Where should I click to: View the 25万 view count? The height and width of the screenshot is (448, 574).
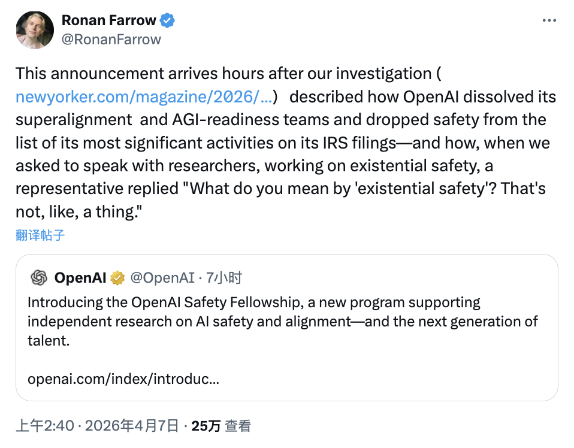click(x=206, y=426)
